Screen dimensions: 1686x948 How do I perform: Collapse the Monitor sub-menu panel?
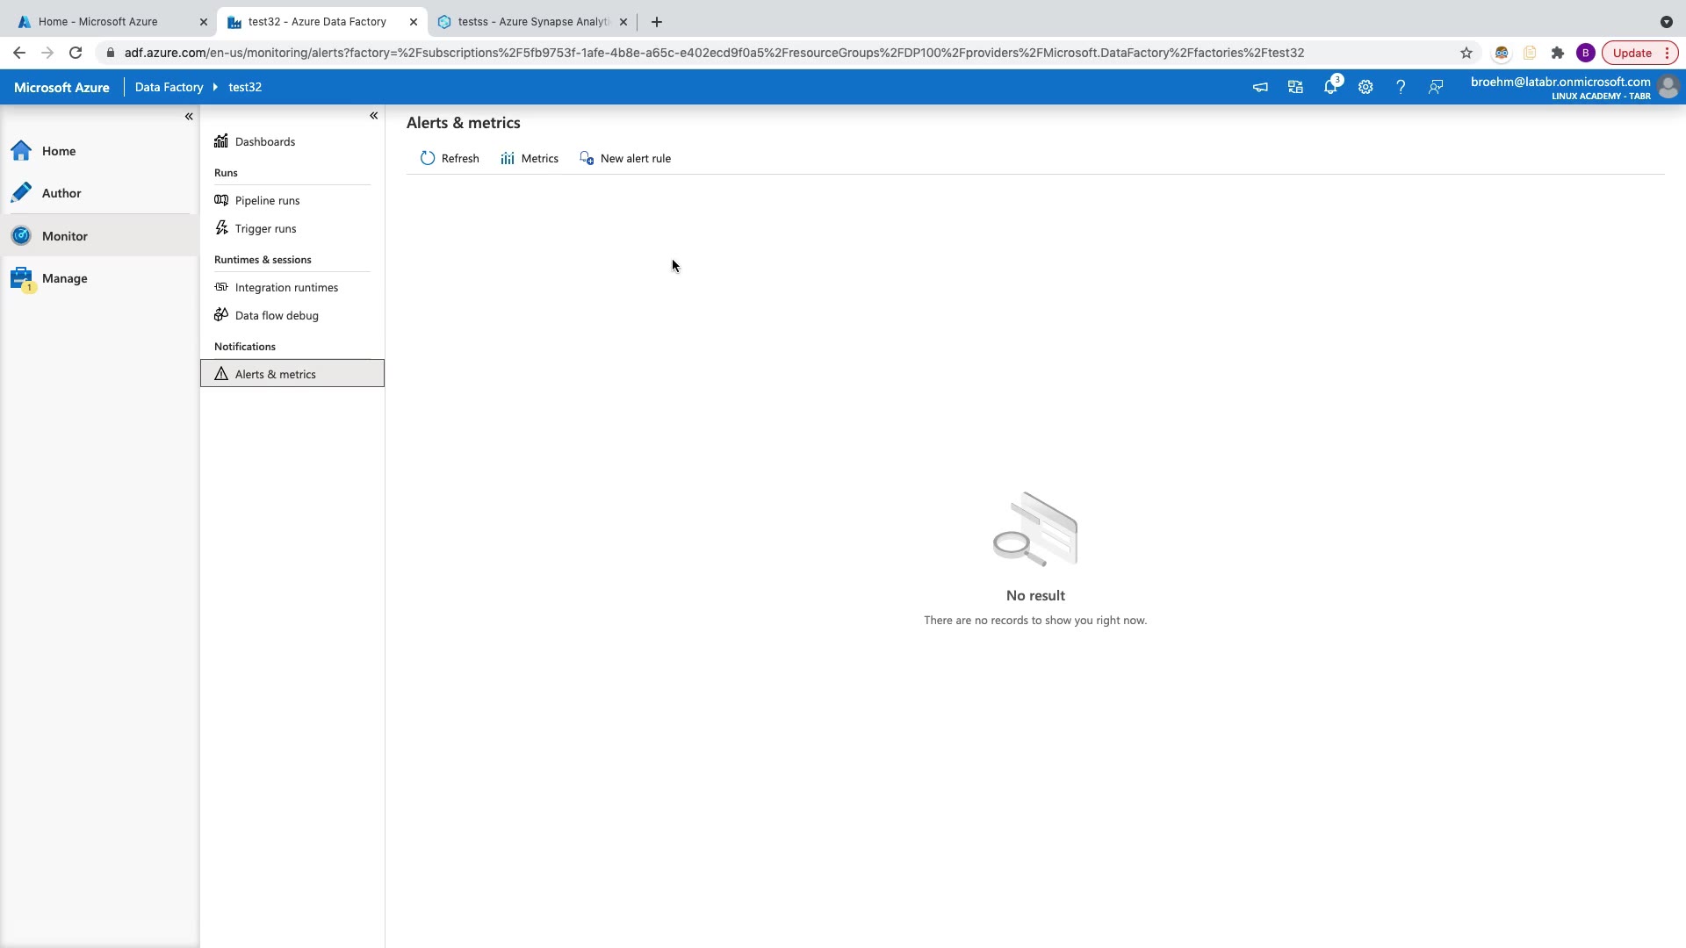pyautogui.click(x=373, y=116)
